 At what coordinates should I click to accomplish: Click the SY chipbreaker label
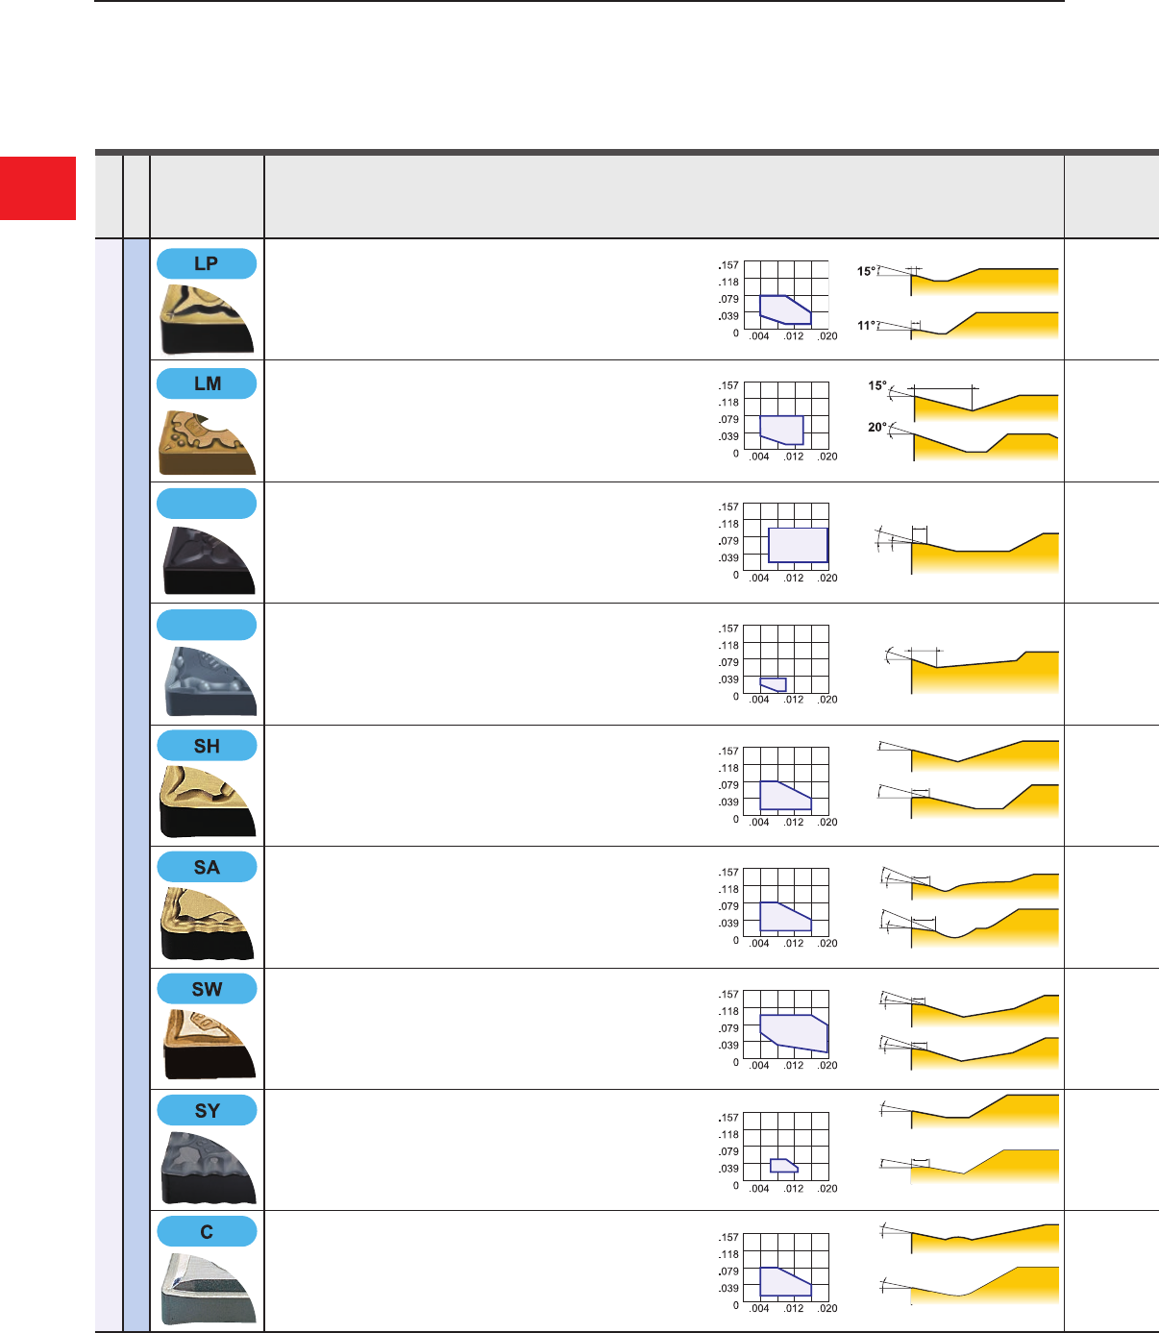207,1110
